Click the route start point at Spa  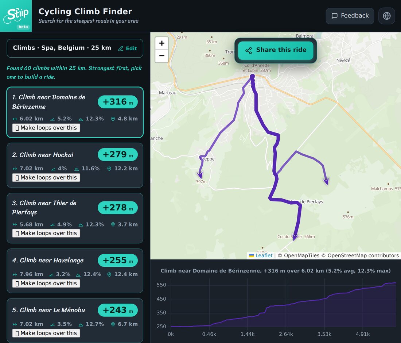click(252, 76)
